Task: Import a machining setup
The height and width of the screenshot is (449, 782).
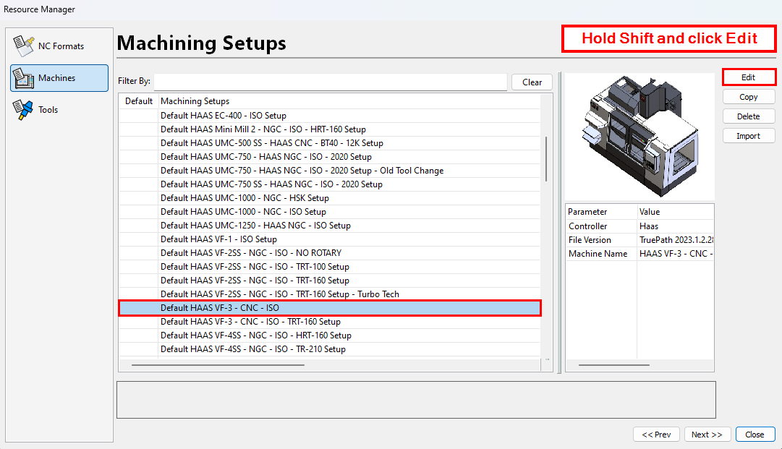Action: [x=749, y=135]
